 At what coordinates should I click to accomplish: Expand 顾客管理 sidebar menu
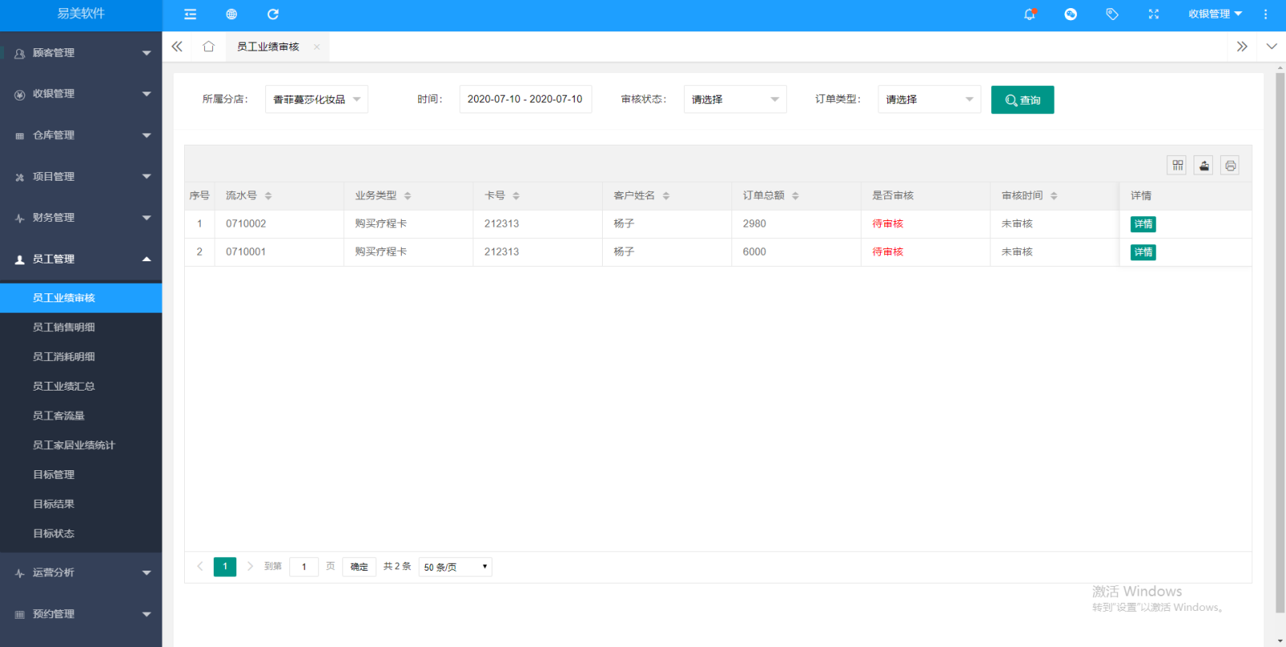tap(81, 53)
